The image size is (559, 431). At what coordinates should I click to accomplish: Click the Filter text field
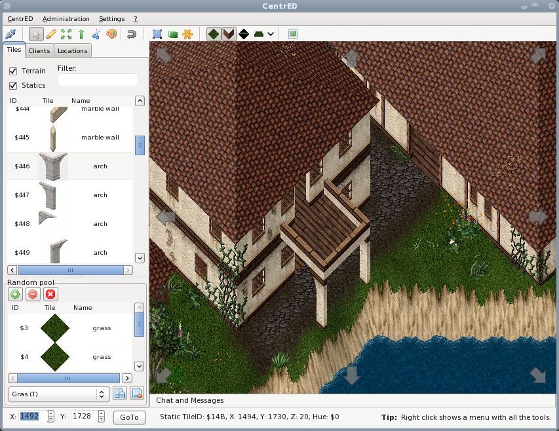point(97,80)
